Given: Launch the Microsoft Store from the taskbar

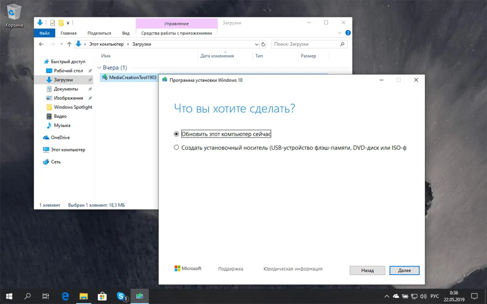Looking at the screenshot, I should tap(102, 296).
